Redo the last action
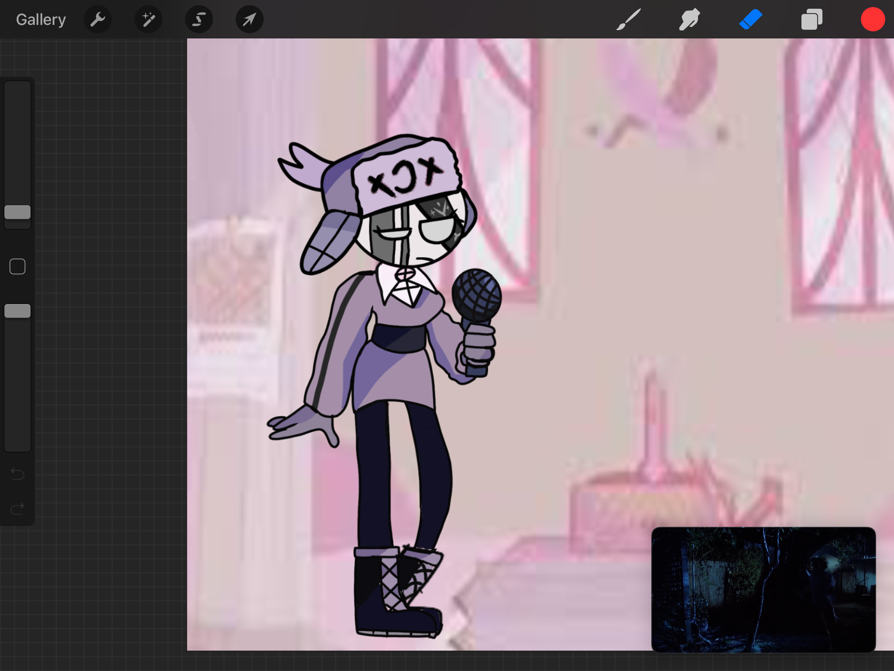 coord(17,508)
